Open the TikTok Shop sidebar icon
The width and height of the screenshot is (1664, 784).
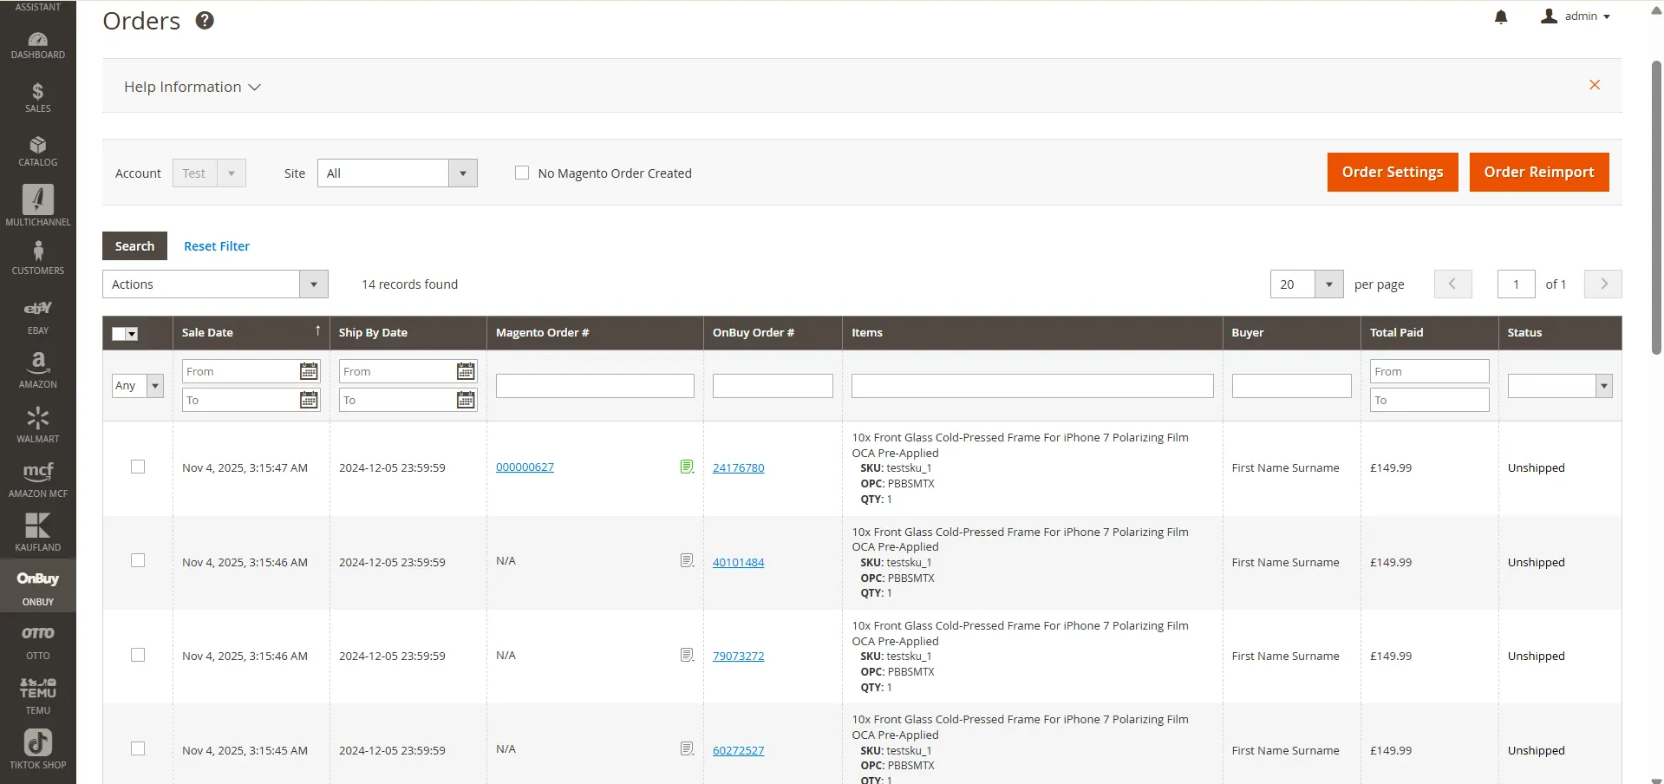click(x=38, y=749)
